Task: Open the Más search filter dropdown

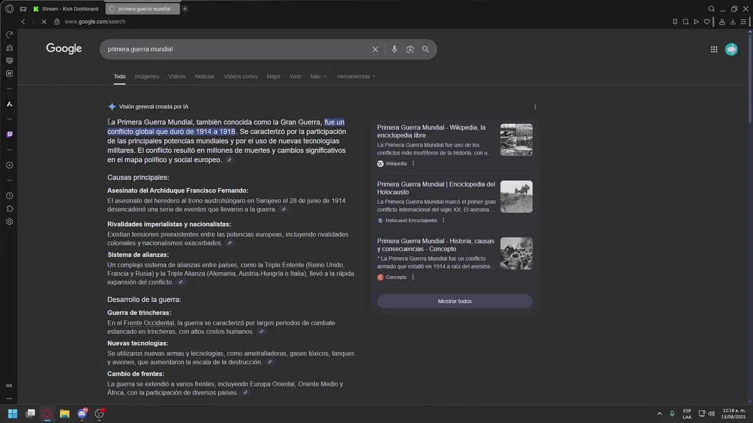Action: (318, 76)
